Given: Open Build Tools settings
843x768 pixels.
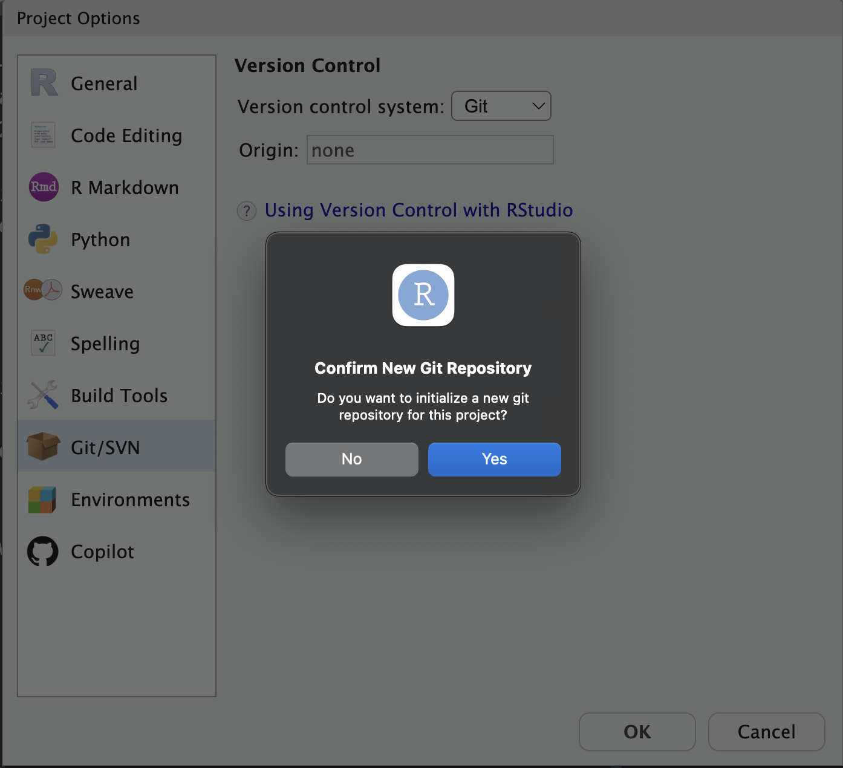Looking at the screenshot, I should [117, 395].
